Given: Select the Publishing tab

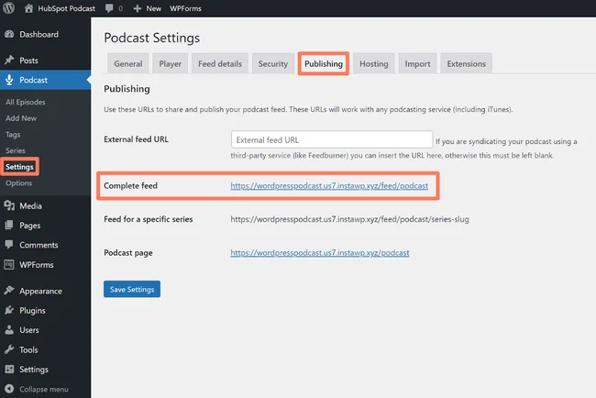Looking at the screenshot, I should (x=324, y=63).
